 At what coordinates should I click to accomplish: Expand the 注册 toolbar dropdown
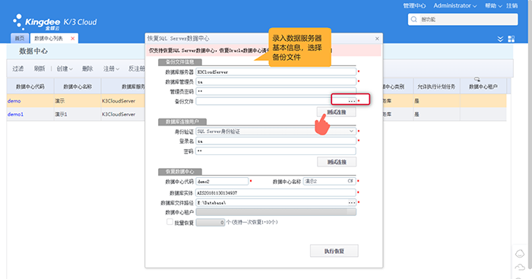[x=111, y=68]
